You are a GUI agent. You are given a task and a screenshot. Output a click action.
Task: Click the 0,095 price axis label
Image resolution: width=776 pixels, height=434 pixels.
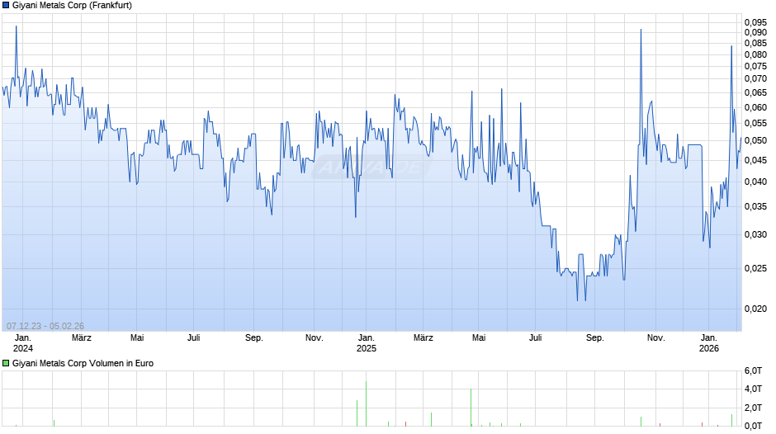755,22
